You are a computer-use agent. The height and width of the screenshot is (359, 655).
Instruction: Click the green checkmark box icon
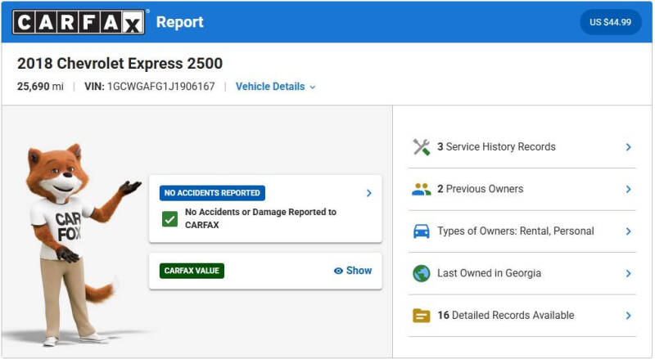[x=169, y=218]
